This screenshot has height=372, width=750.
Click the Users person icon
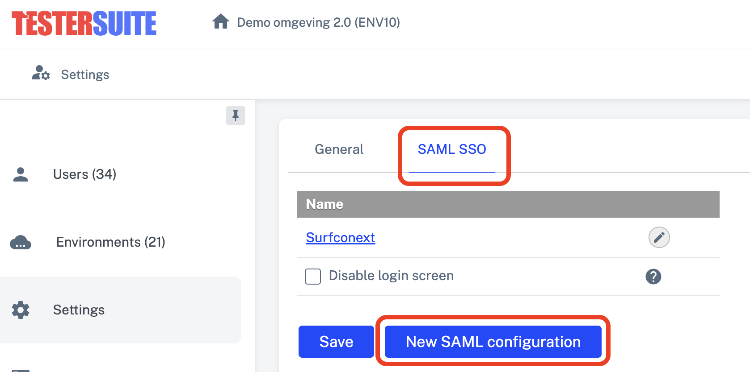21,174
